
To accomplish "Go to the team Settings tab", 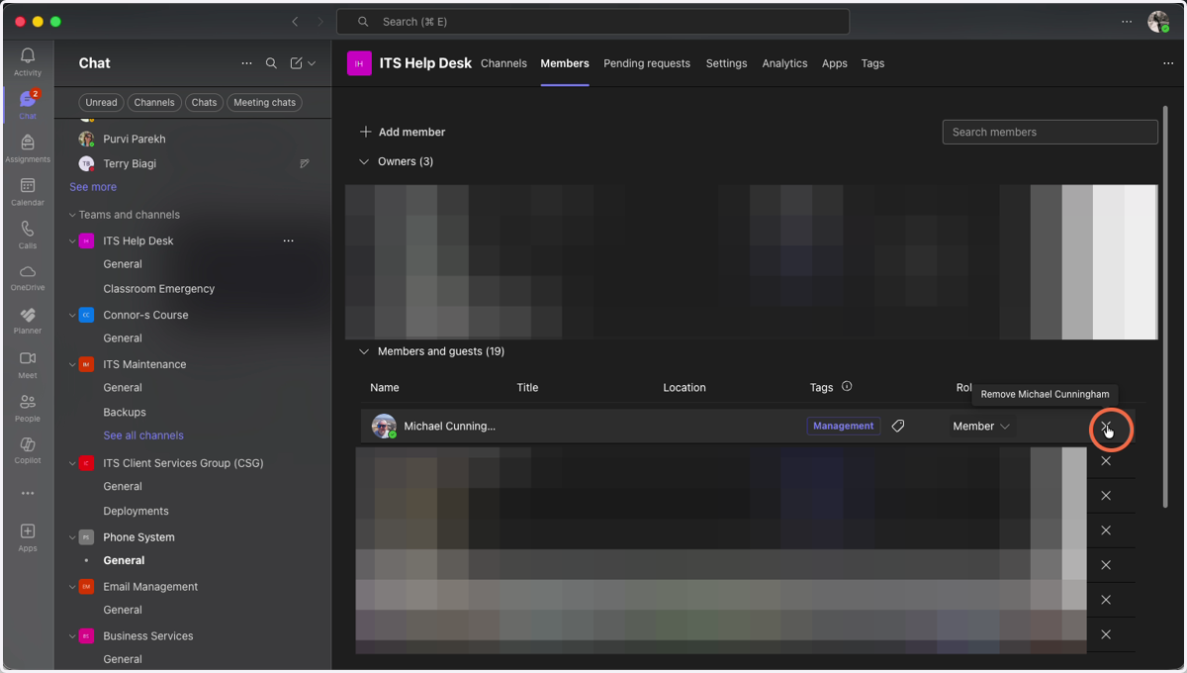I will (x=726, y=63).
